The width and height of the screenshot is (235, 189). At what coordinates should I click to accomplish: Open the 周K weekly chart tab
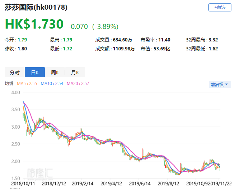pyautogui.click(x=55, y=73)
